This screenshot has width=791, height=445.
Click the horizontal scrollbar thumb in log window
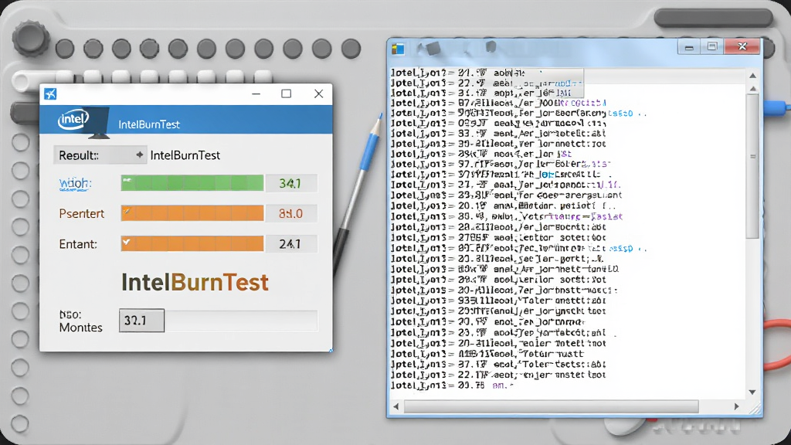point(552,406)
